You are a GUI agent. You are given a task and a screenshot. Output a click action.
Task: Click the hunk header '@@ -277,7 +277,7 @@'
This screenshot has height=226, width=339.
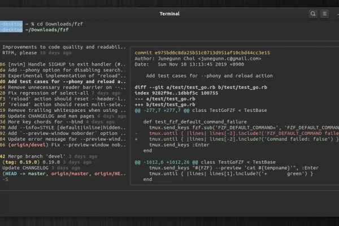(162, 110)
